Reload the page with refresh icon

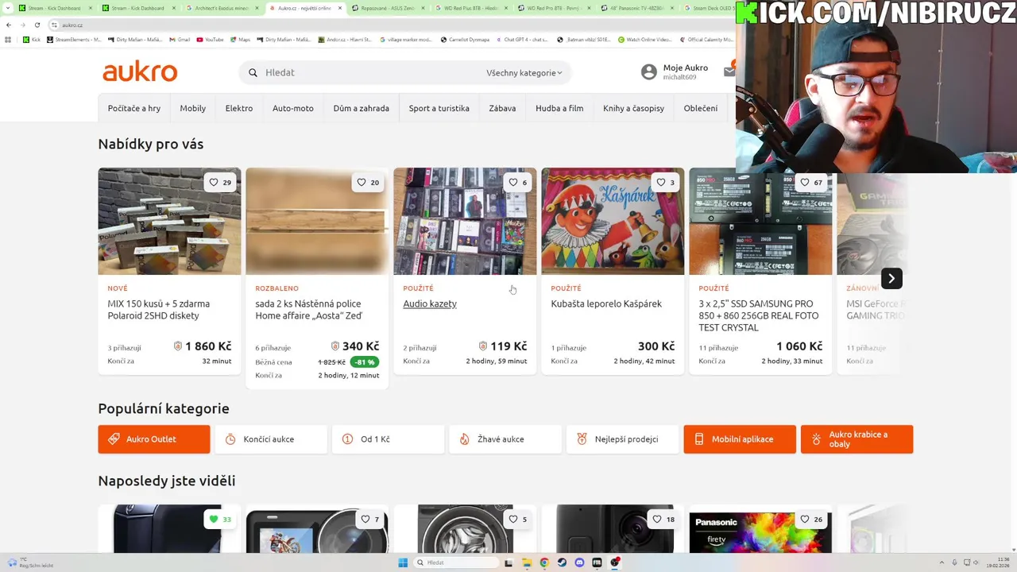pyautogui.click(x=37, y=25)
